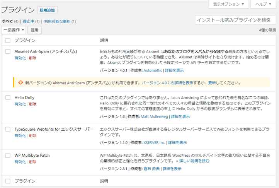This screenshot has height=188, width=279.
Task: Click the 説明 column label in footer
Action: coord(104,181)
